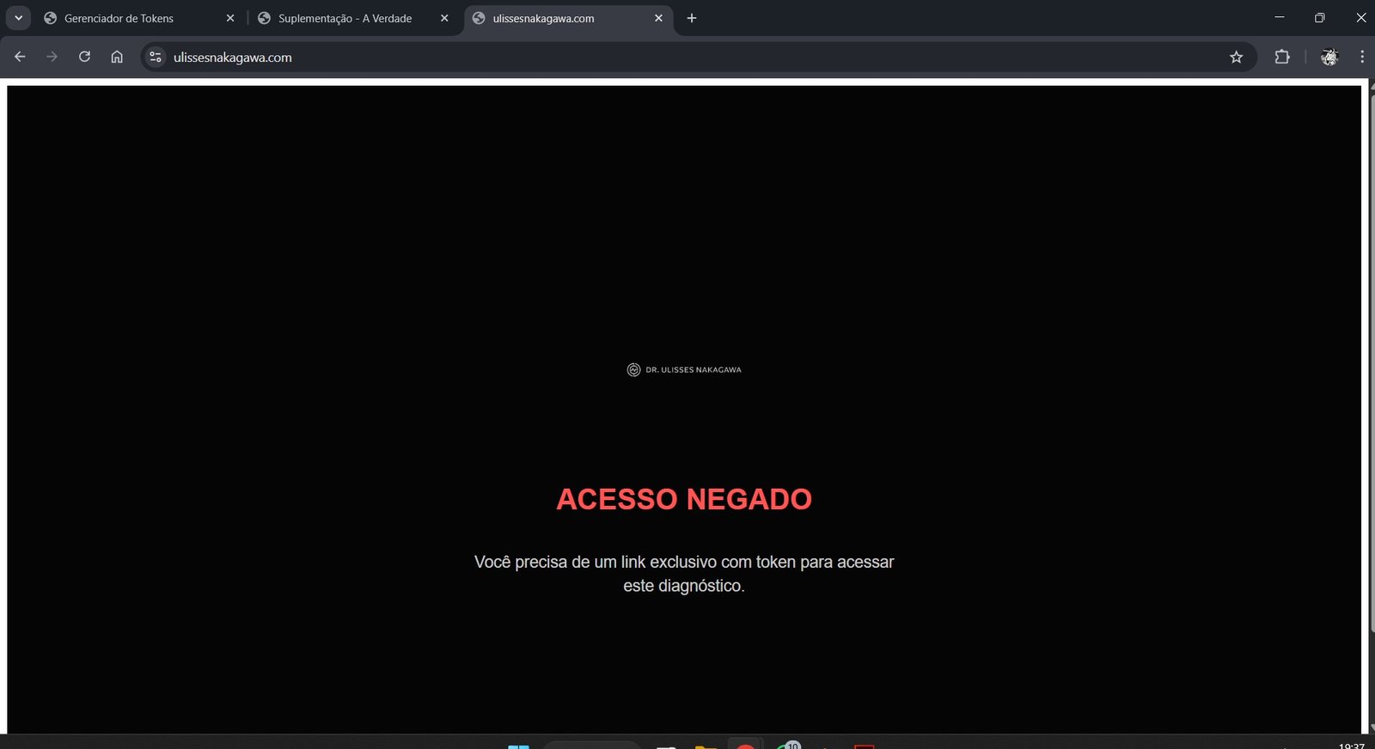
Task: Switch to the Suplementação - A Verdade tab
Action: click(x=354, y=18)
